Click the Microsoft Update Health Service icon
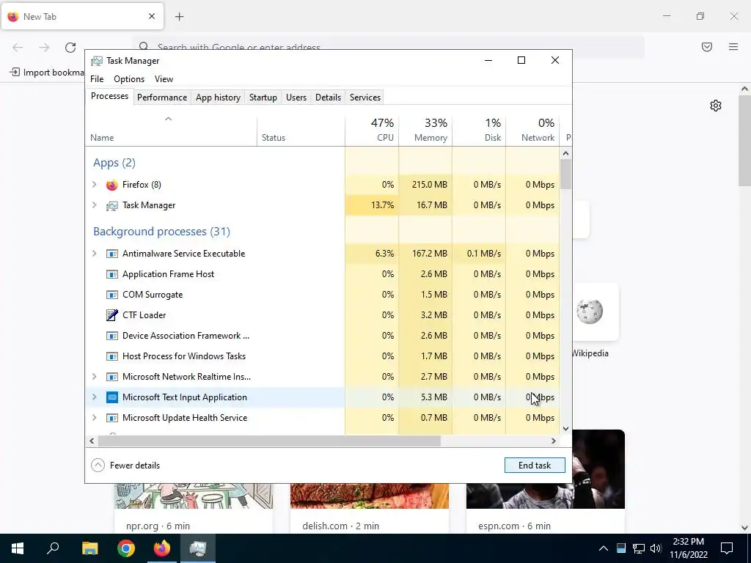751x563 pixels. point(111,418)
